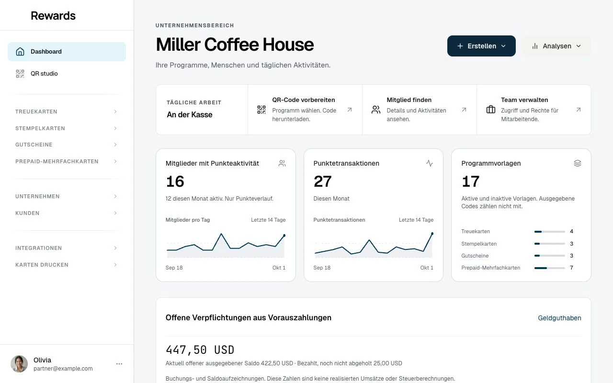Open Mitglied finden quick action
The width and height of the screenshot is (613, 383).
tap(420, 110)
